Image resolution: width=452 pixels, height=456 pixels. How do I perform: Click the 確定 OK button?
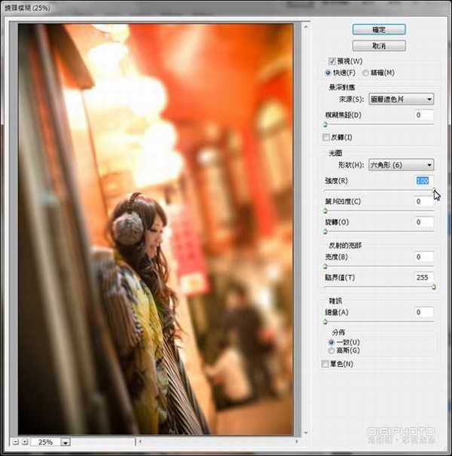click(x=379, y=29)
